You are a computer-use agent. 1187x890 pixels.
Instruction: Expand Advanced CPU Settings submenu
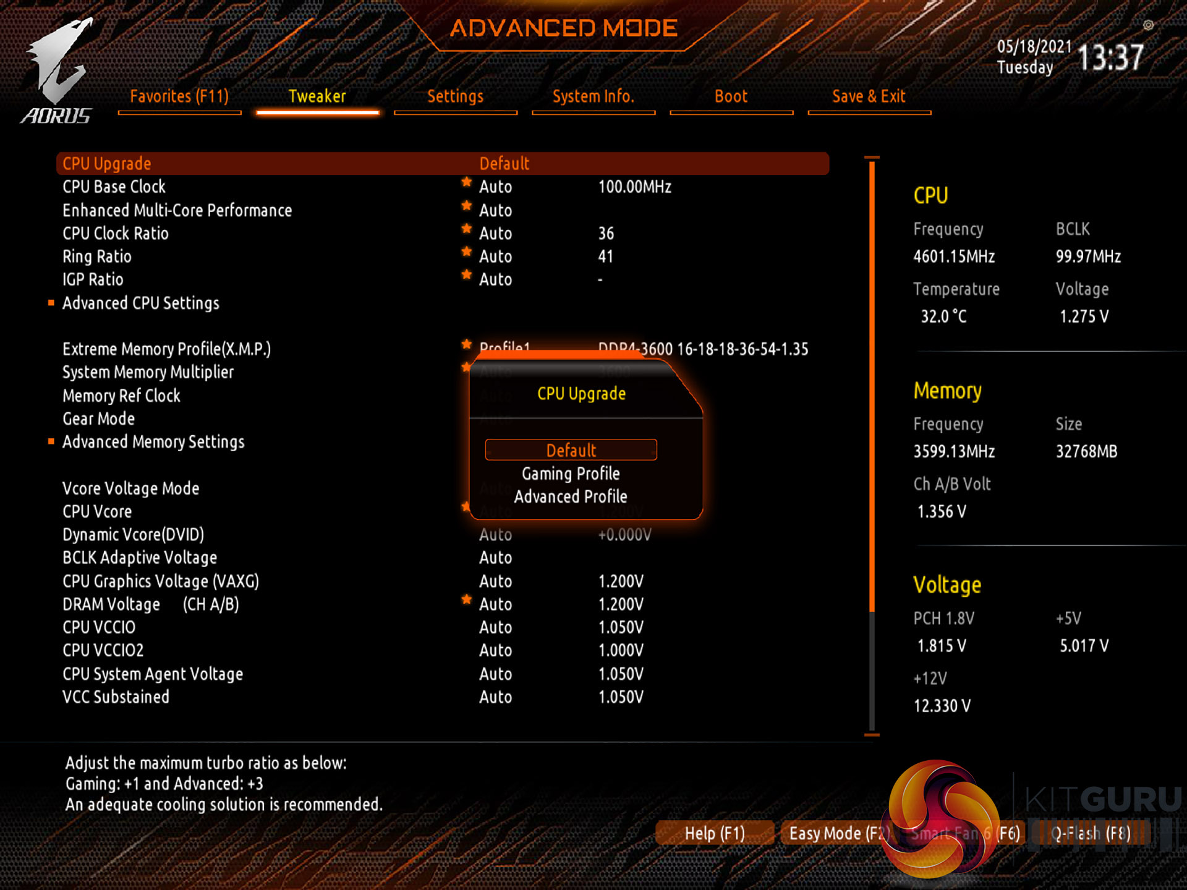click(x=141, y=303)
